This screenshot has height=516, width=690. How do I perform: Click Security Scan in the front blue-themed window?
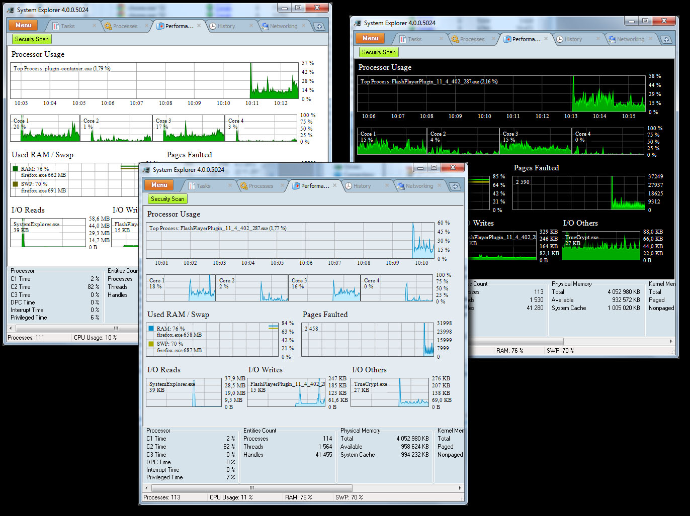[x=167, y=199]
